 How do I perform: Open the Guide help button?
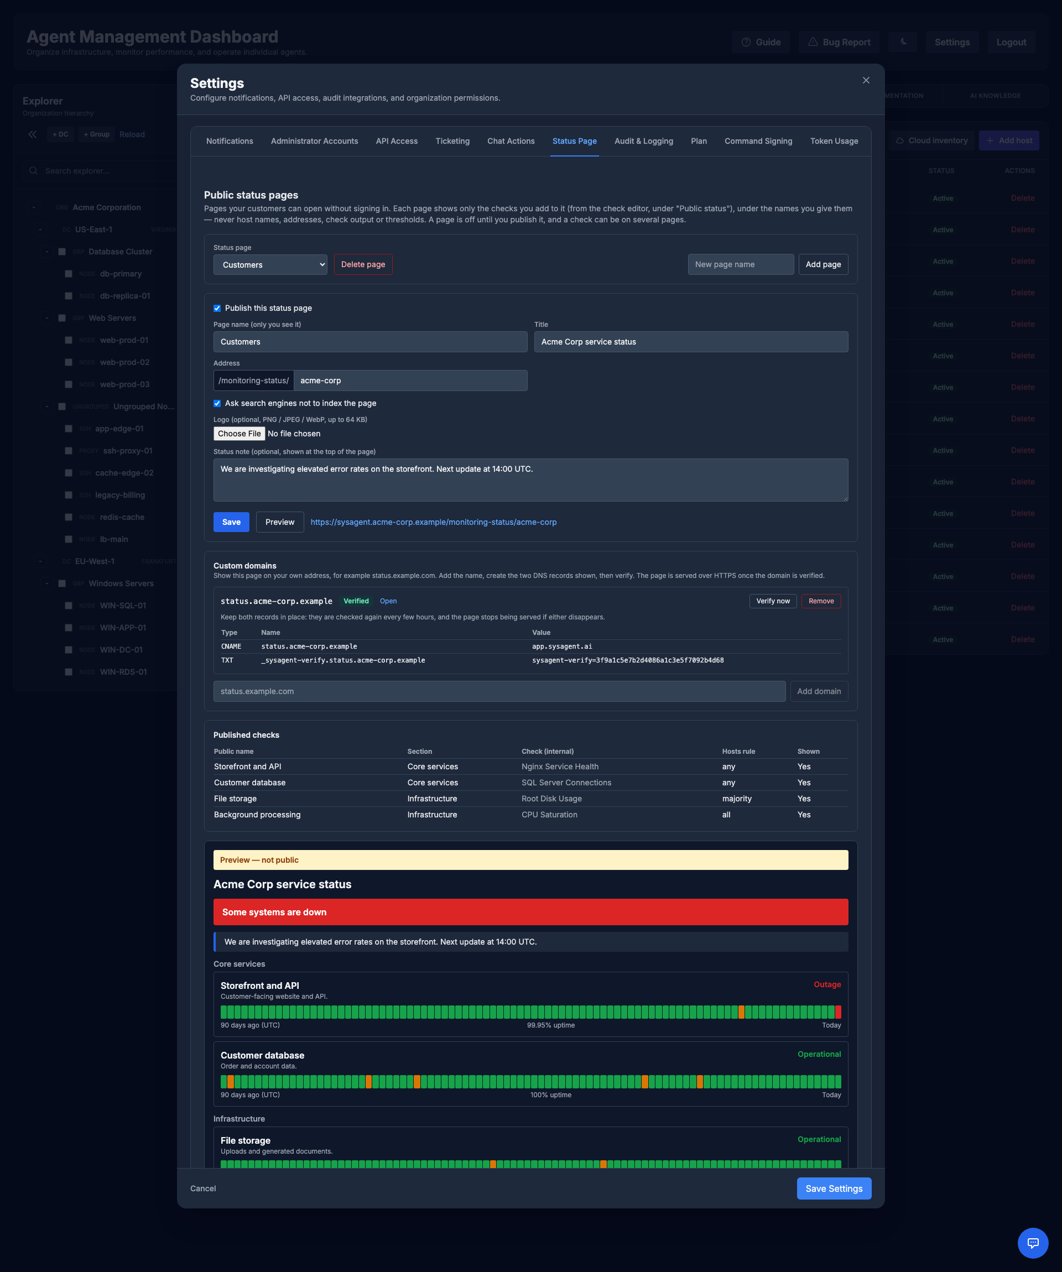(x=761, y=42)
